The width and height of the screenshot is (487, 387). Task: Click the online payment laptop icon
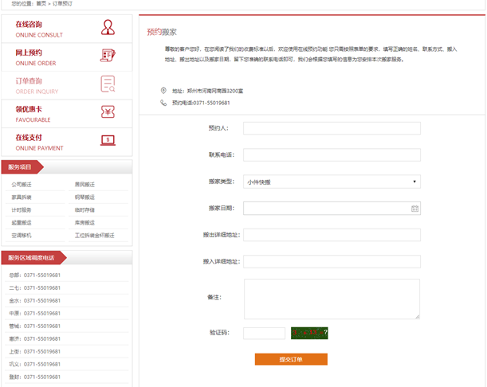coord(108,140)
